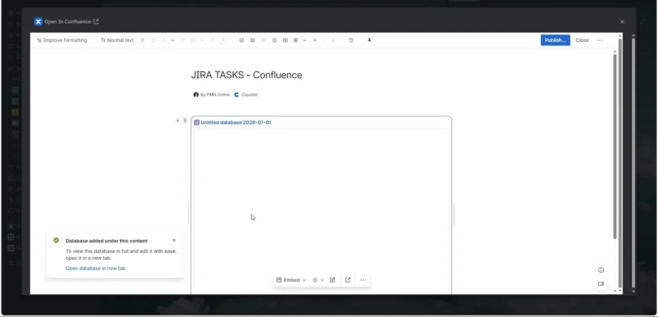Click the editor vertical scrollbar
Screen dimensions: 658x317
(x=615, y=146)
